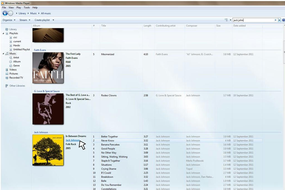
Task: Select Faith Evans The First Lady album cover
Action: [x=48, y=68]
